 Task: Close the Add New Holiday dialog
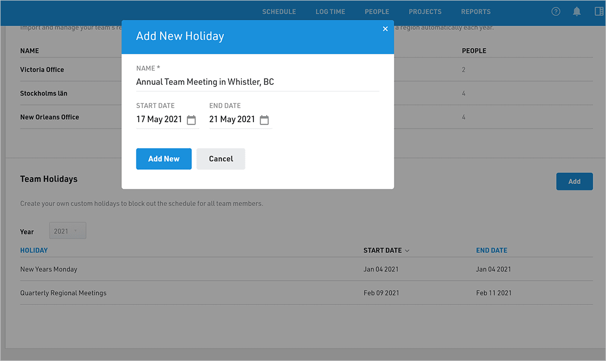[x=385, y=29]
